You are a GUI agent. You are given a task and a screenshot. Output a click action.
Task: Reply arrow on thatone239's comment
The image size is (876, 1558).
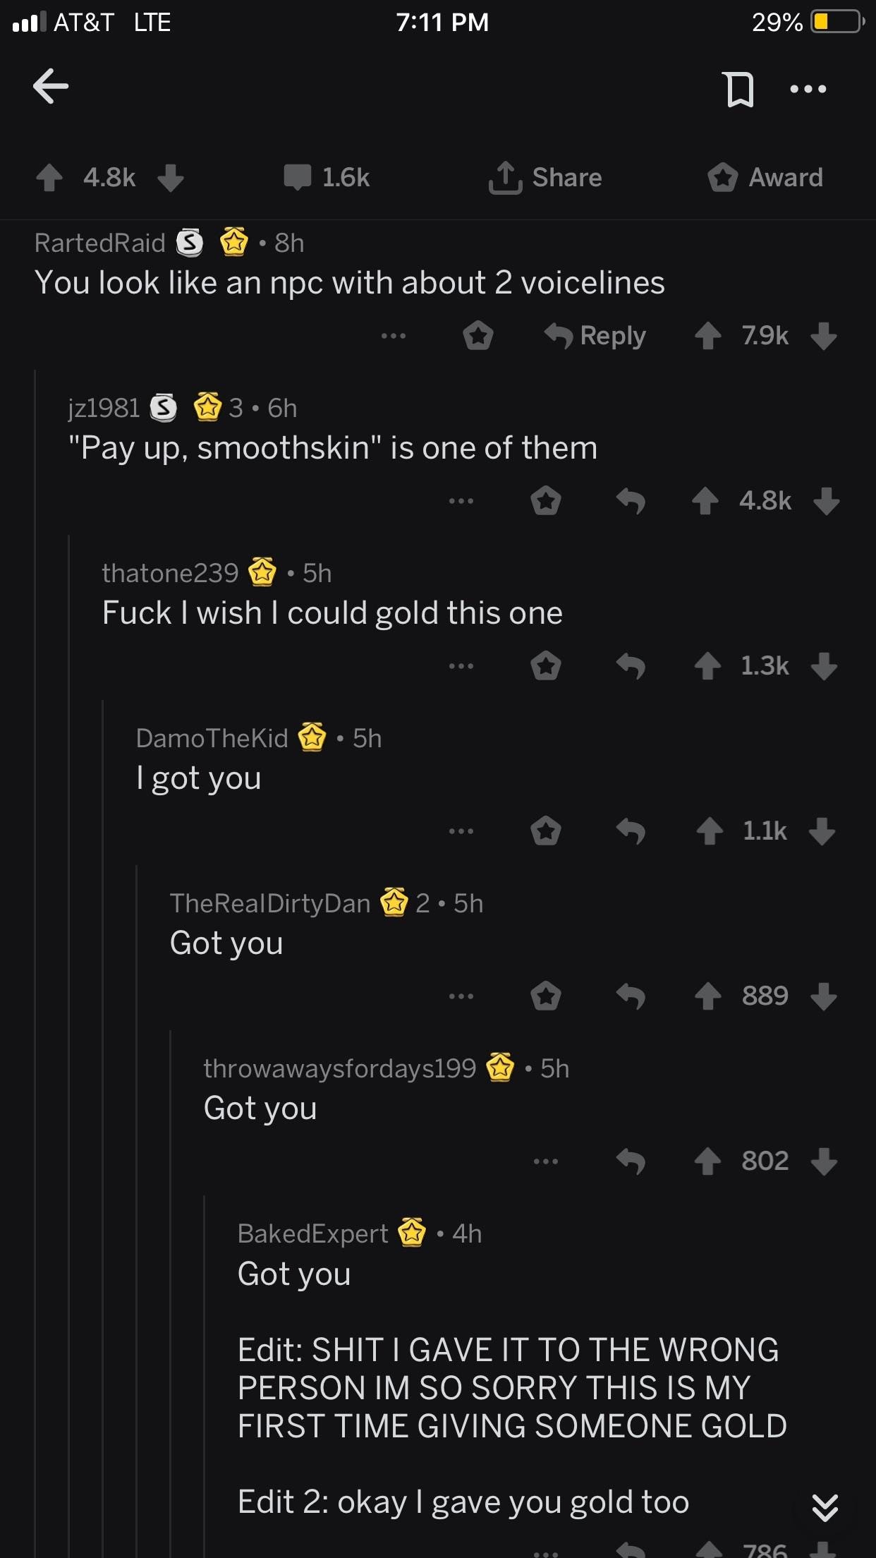click(631, 666)
